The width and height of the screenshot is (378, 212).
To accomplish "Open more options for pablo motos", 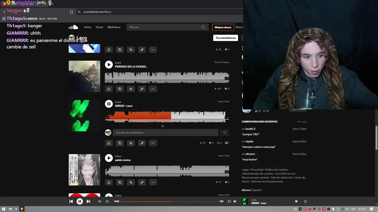I will tap(153, 182).
